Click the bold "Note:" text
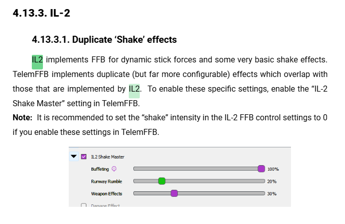This screenshot has width=345, height=224. (23, 117)
